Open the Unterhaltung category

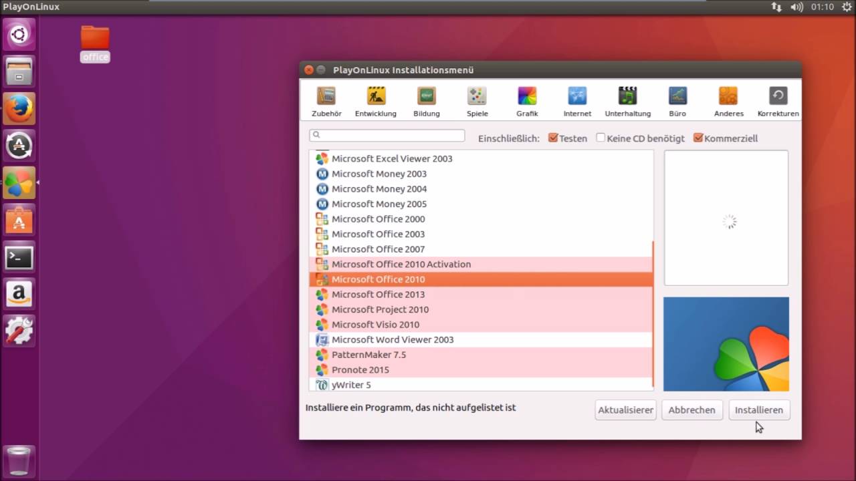click(627, 100)
